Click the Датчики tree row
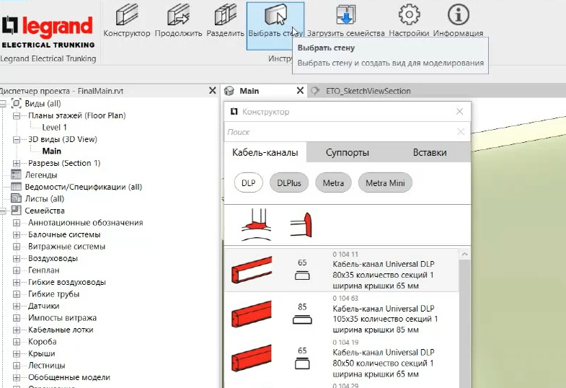This screenshot has width=566, height=388. coord(43,306)
